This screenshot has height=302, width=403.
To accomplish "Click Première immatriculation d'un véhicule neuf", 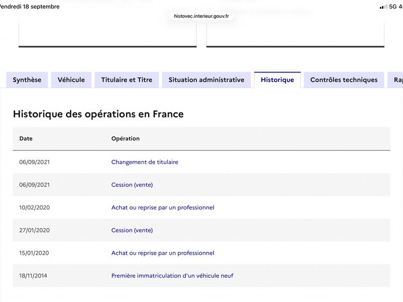I will click(x=172, y=276).
